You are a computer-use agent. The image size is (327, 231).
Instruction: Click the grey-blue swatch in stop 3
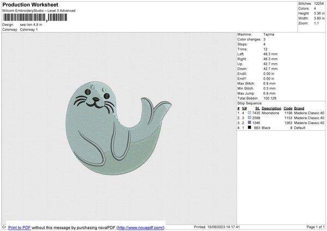pyautogui.click(x=249, y=123)
